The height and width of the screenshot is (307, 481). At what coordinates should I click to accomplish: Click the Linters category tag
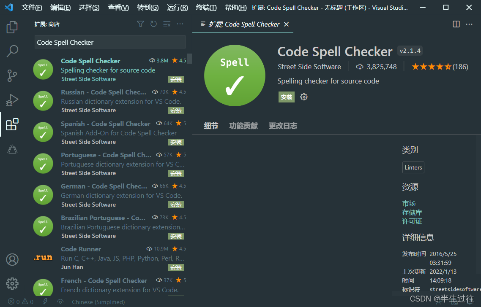(x=413, y=167)
